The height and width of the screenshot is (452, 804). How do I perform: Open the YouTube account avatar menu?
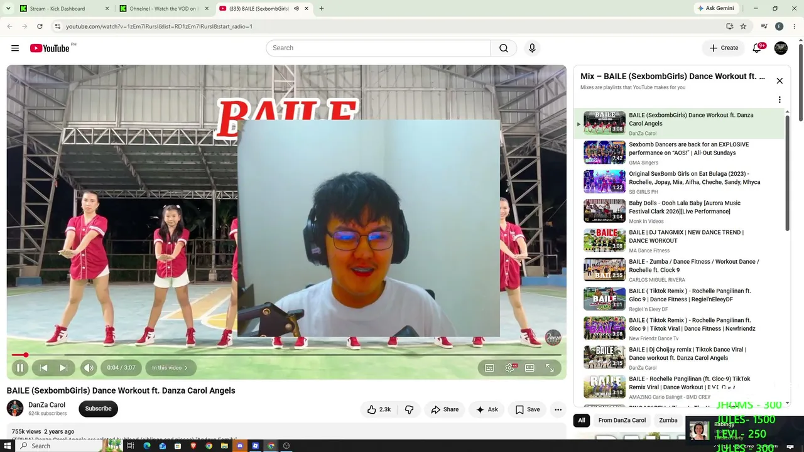[781, 48]
